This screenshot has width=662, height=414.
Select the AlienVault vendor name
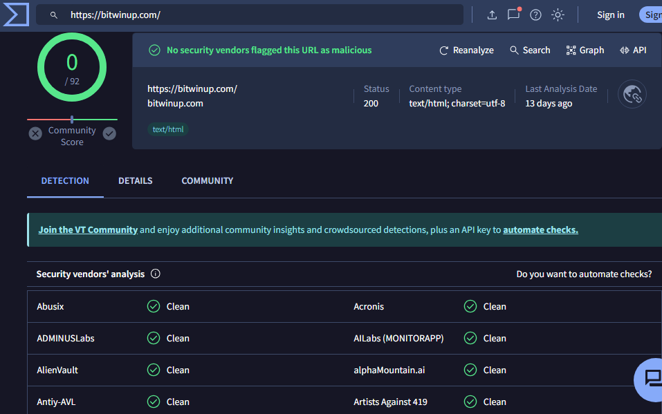(57, 370)
